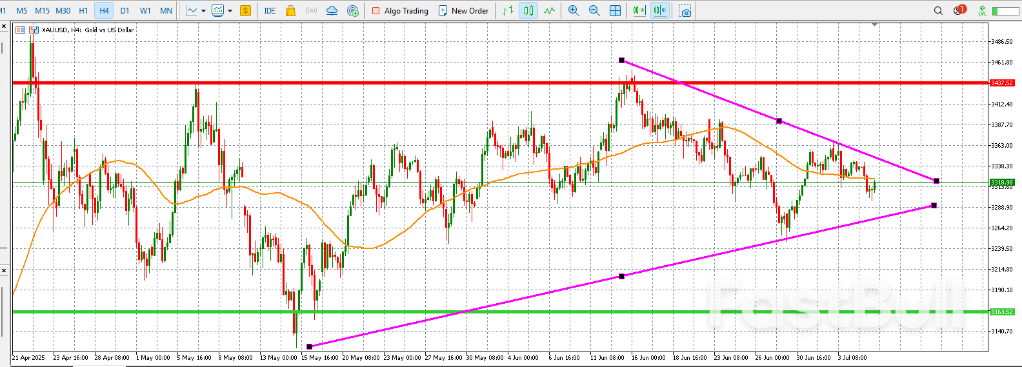Open the chart screenshot camera tool
Image resolution: width=1022 pixels, height=367 pixels.
click(685, 11)
